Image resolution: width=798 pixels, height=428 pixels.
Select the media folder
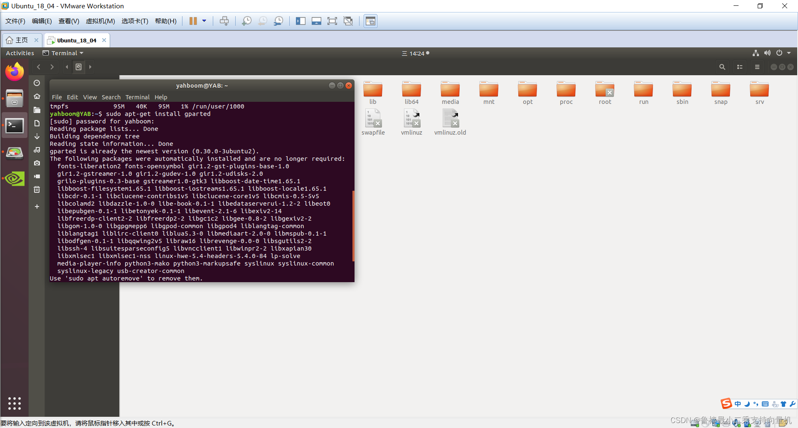[x=450, y=93]
